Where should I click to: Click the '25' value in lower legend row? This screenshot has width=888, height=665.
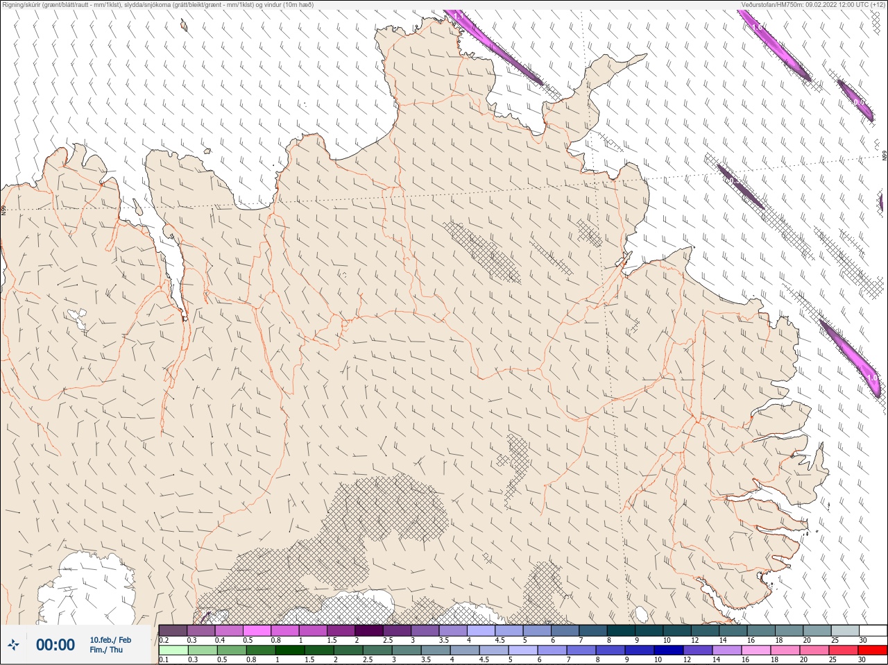click(832, 659)
